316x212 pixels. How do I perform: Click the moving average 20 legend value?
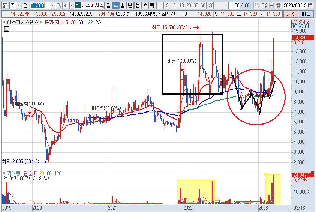73,22
